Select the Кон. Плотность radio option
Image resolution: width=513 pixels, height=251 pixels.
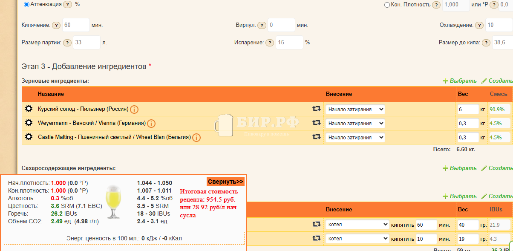click(387, 5)
